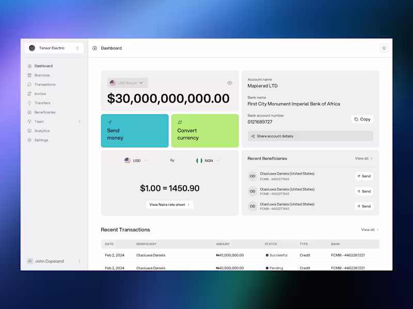Click the Send money card
Screen dimensions: 413x309
coord(135,131)
